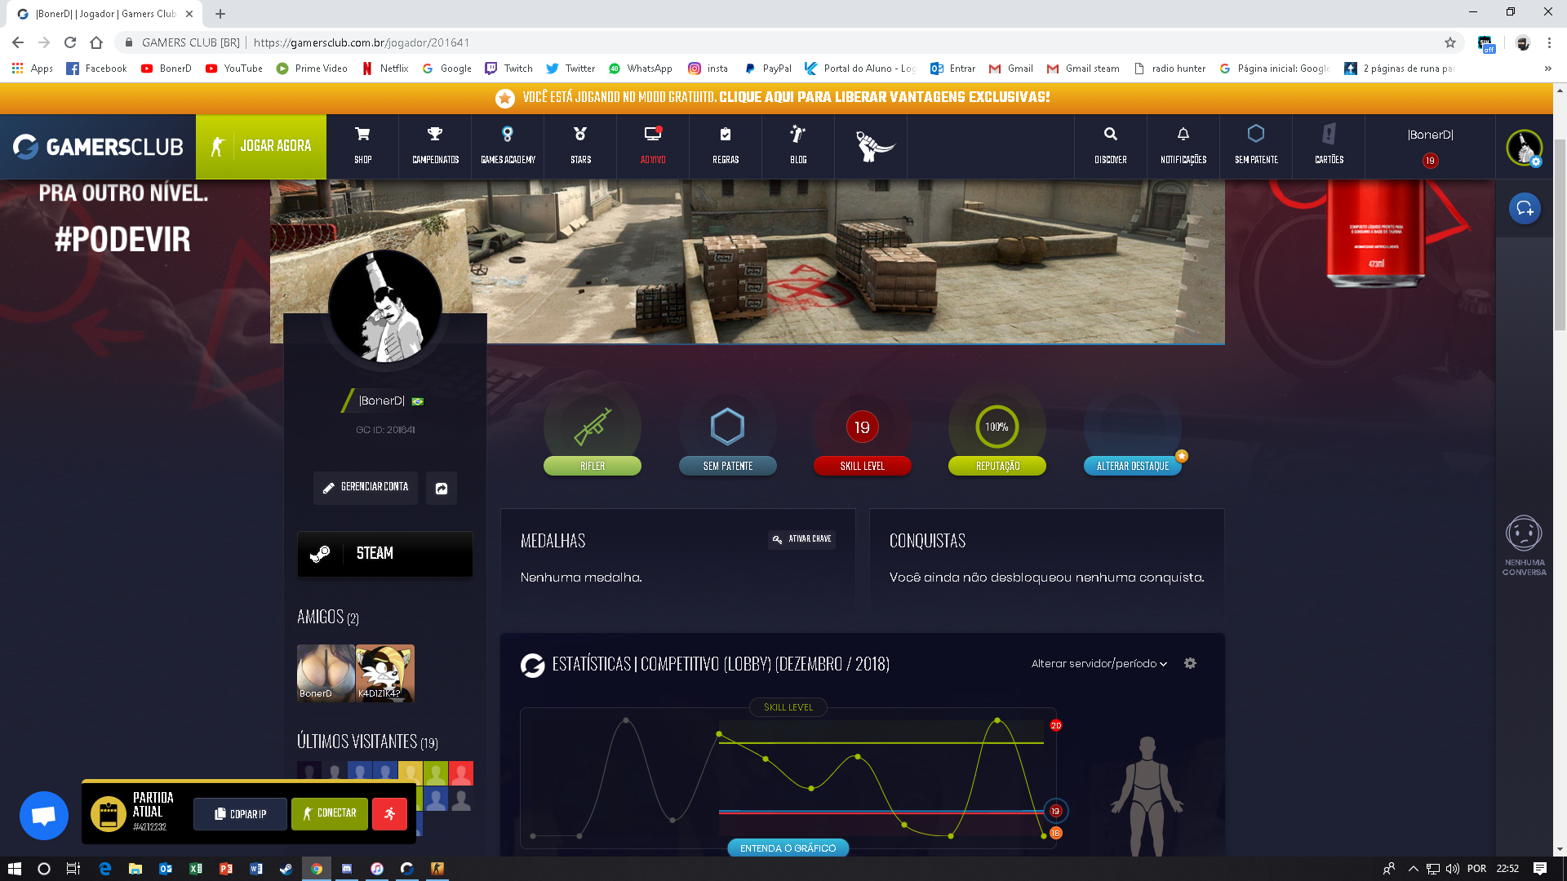Expand Alterar servidor/período dropdown
Viewport: 1567px width, 881px height.
coord(1099,663)
